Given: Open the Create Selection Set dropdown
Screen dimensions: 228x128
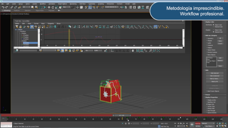Looking at the screenshot, I should click(x=112, y=7).
